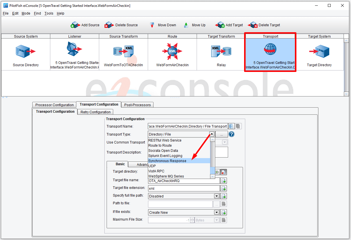Select the upper Transport Configuration tab
Screen dimensions: 351x240
99,104
